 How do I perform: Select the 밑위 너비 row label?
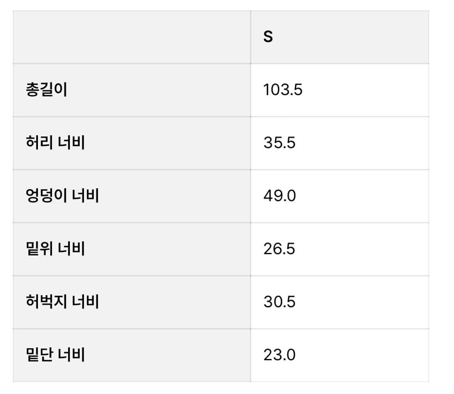pyautogui.click(x=55, y=249)
